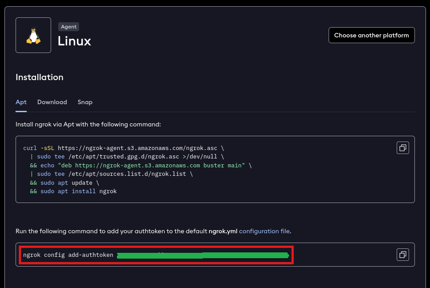The image size is (430, 288).
Task: Copy the Apt installation command
Action: 402,148
